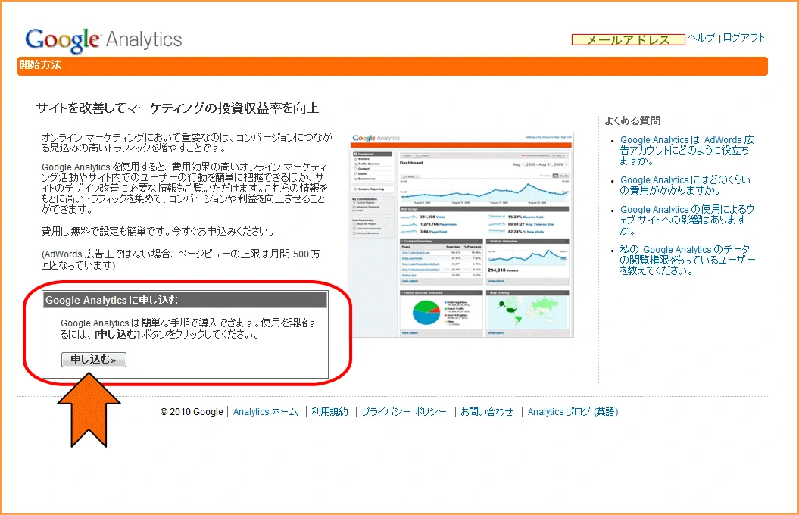
Task: Open the プライバシー ポリシー footer link
Action: click(x=404, y=411)
